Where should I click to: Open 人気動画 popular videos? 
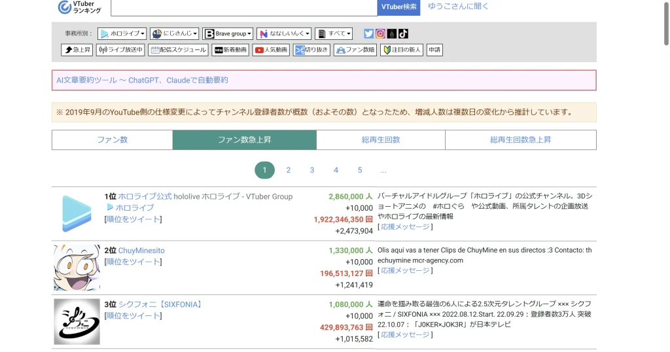[x=271, y=50]
